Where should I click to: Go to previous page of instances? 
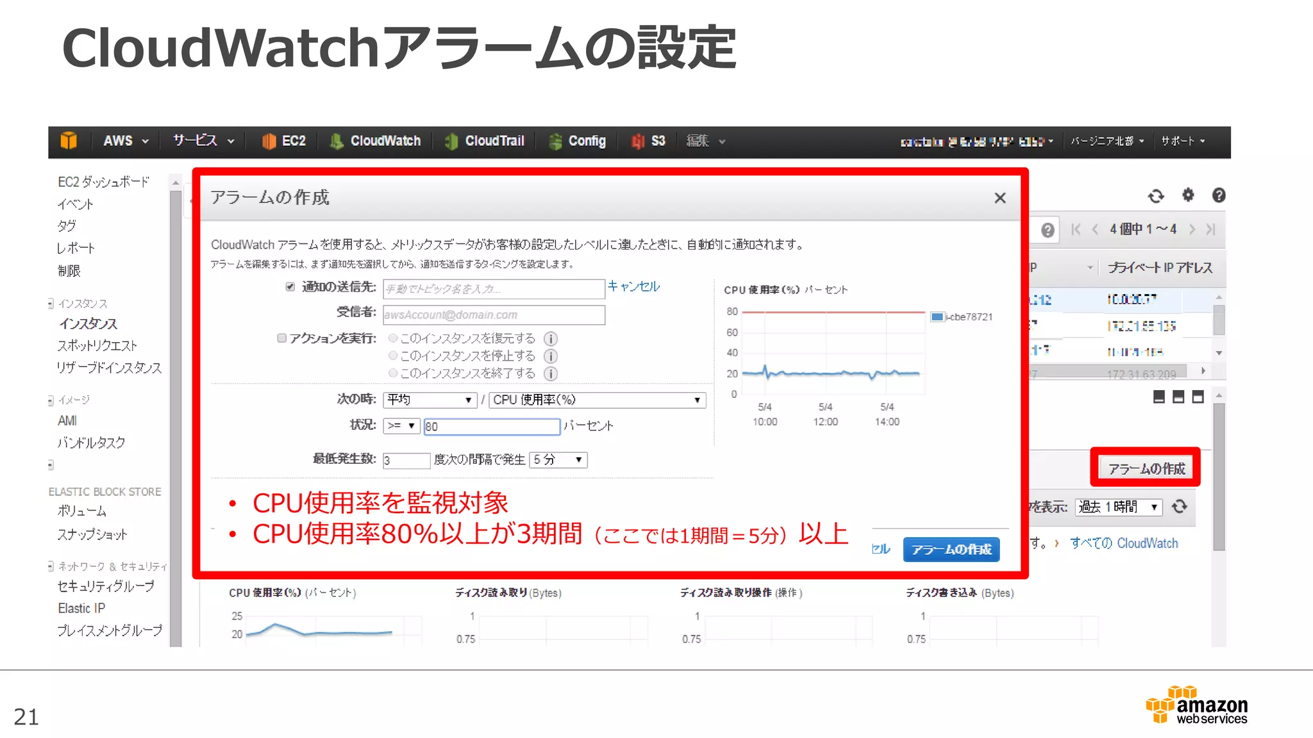[x=1095, y=229]
